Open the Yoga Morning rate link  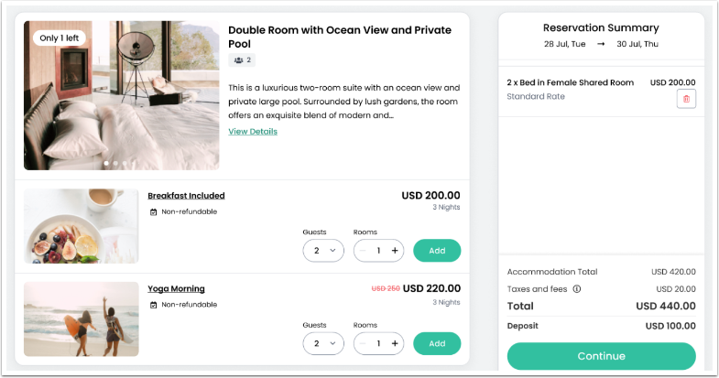pyautogui.click(x=176, y=289)
